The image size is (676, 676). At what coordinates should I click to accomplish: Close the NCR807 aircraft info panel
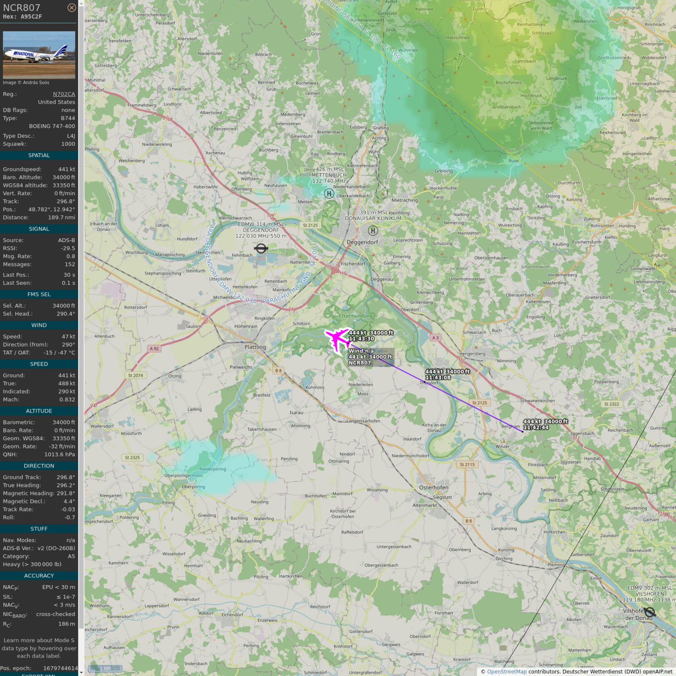click(x=71, y=8)
